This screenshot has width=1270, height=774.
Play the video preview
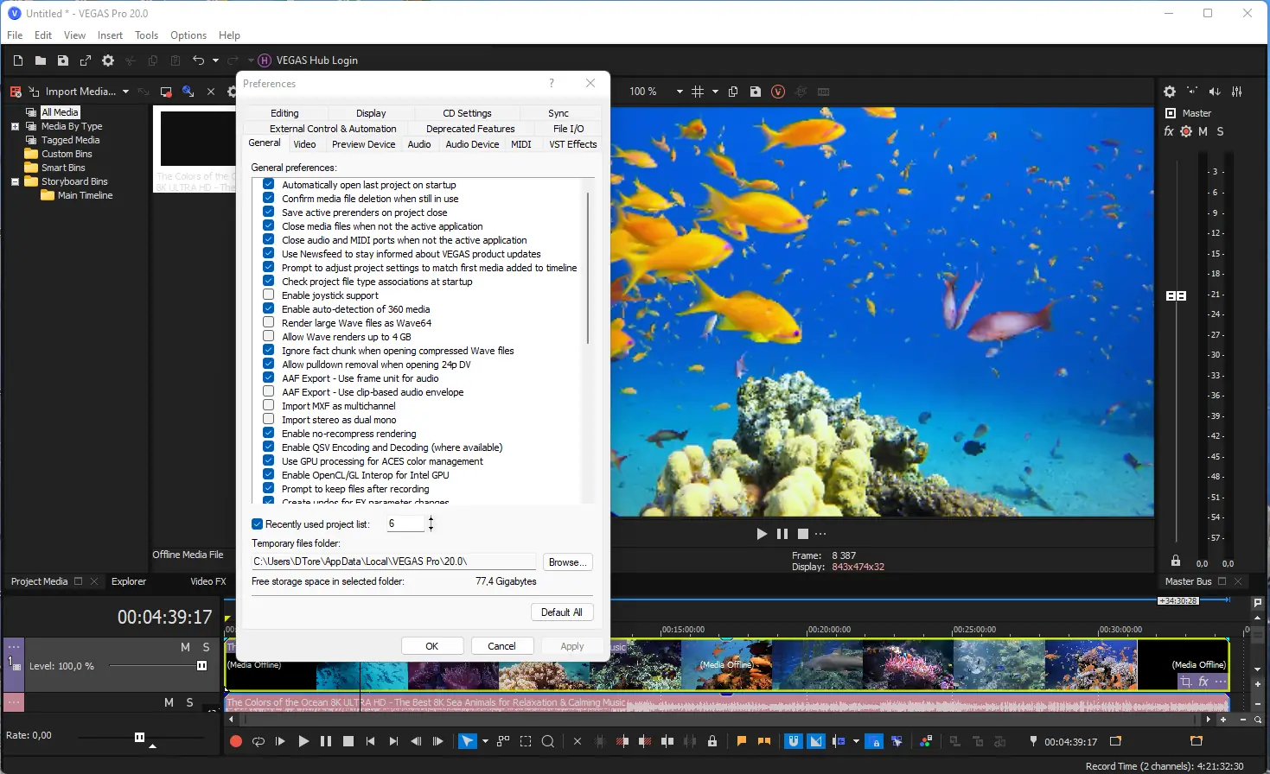pyautogui.click(x=762, y=534)
